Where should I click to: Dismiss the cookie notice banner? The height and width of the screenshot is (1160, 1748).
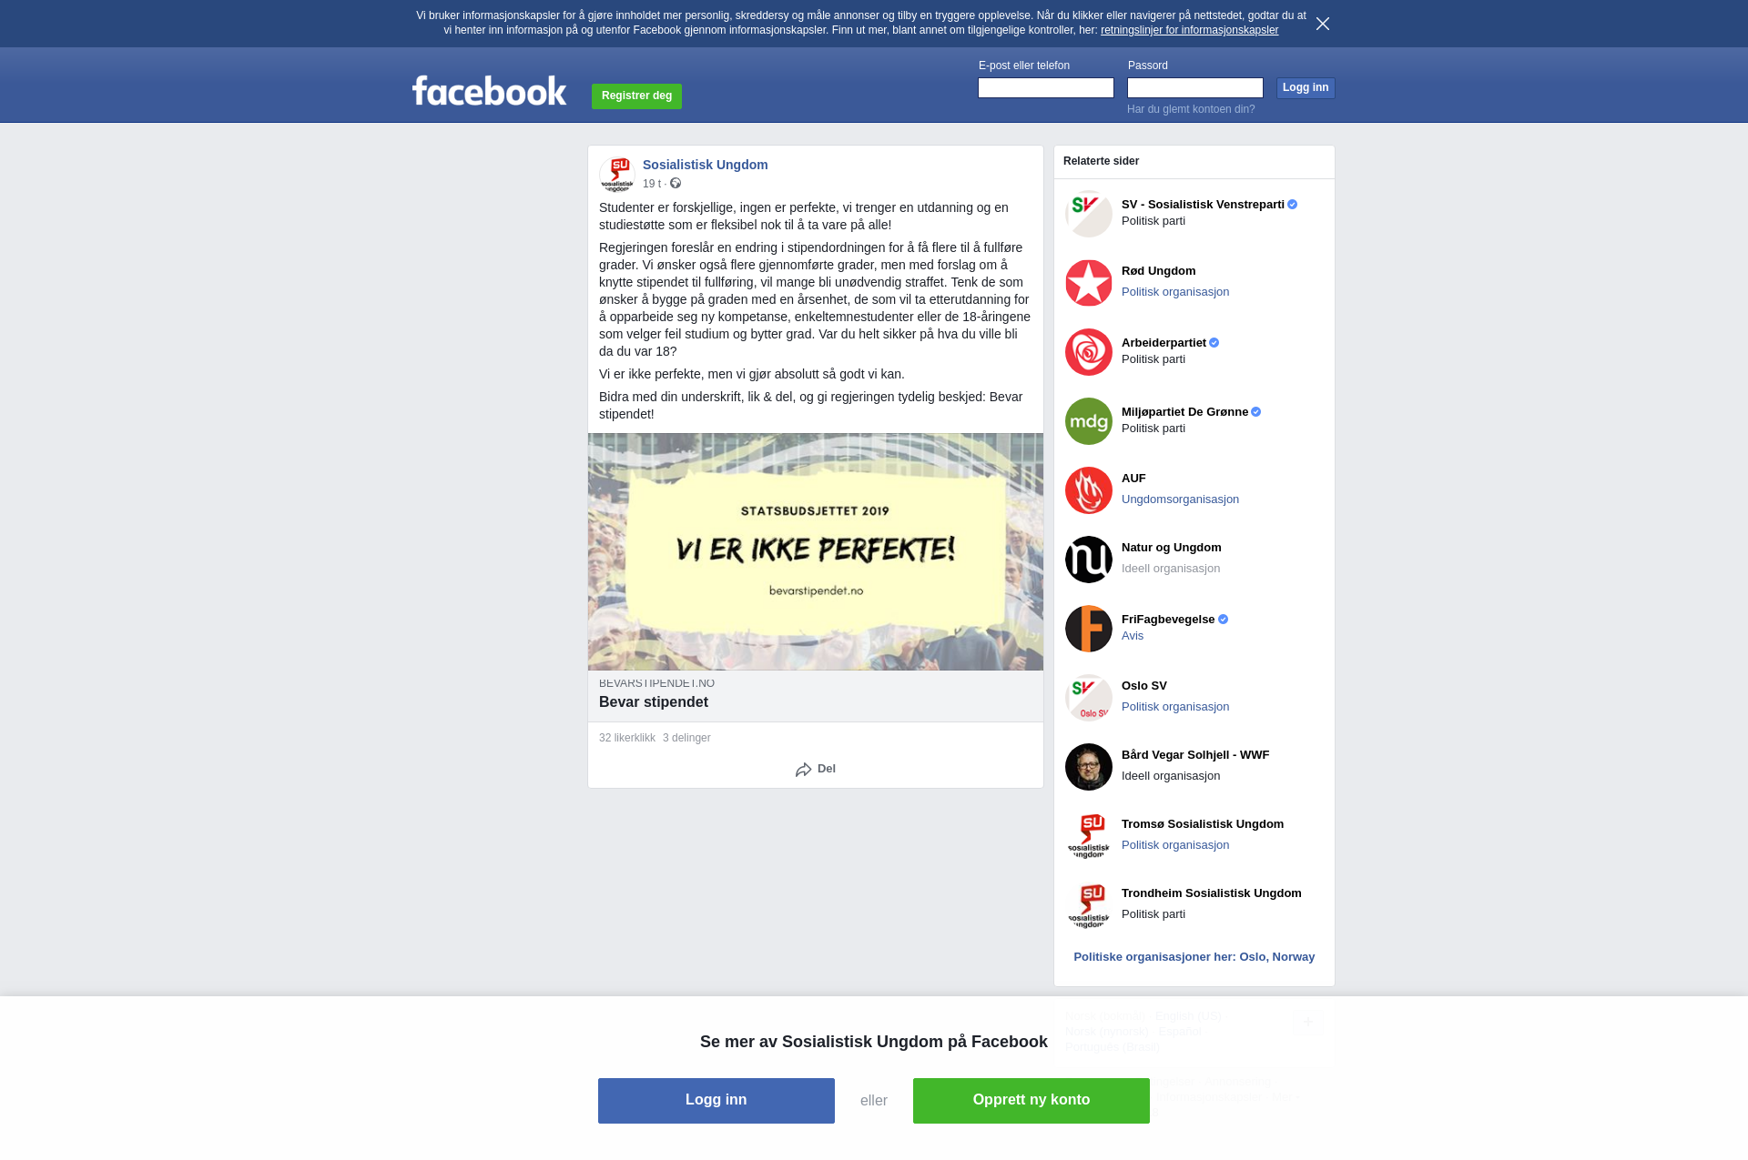point(1323,24)
